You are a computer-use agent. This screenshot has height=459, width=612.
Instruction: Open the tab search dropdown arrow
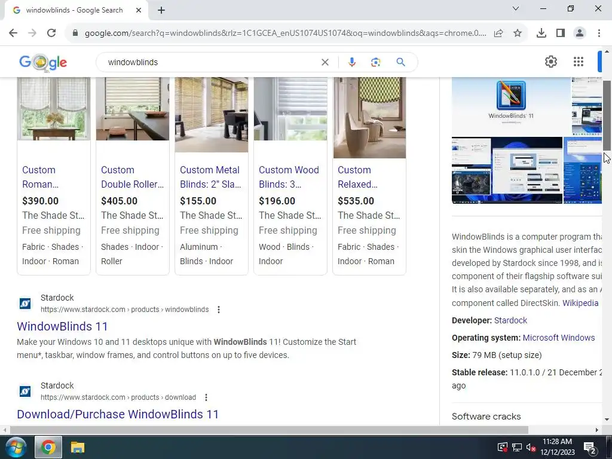(x=516, y=8)
